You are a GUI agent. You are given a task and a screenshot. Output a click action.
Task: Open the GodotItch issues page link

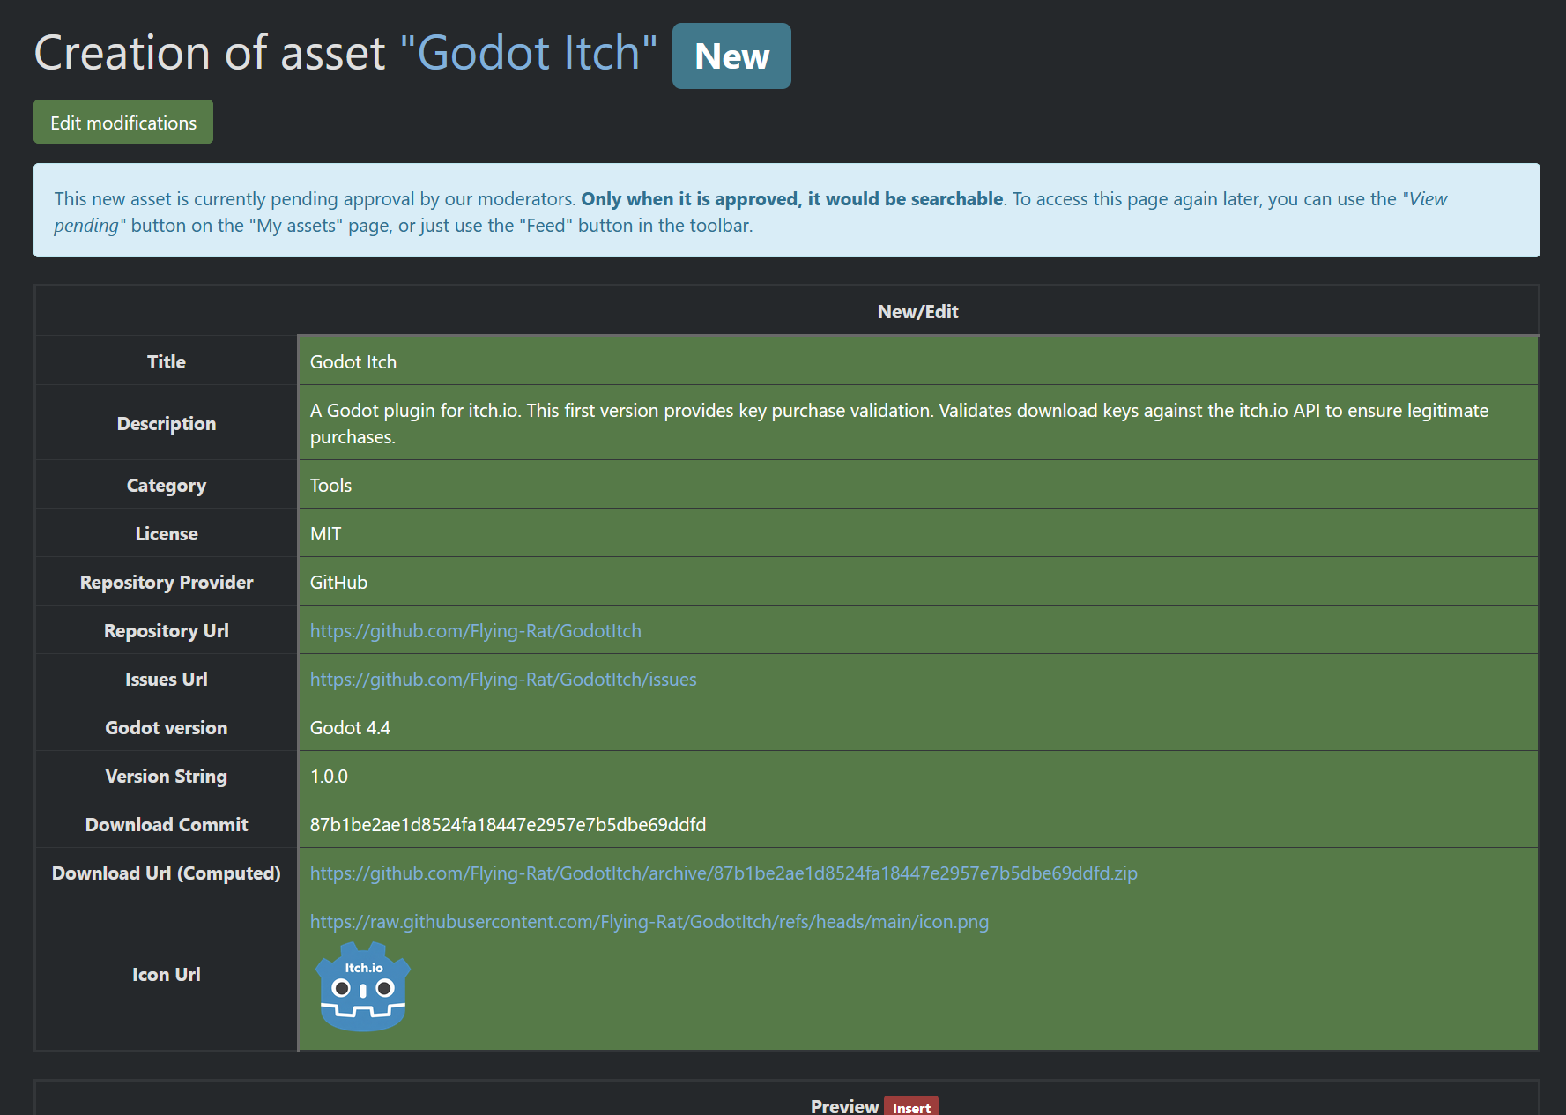[x=502, y=679]
